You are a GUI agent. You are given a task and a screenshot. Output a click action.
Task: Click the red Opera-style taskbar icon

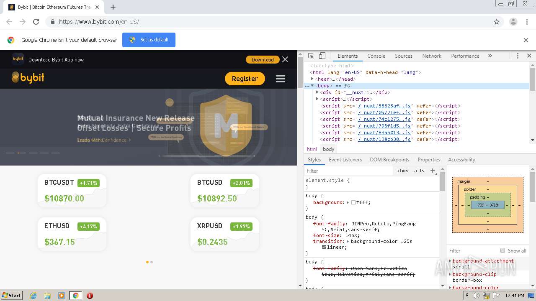pyautogui.click(x=90, y=296)
